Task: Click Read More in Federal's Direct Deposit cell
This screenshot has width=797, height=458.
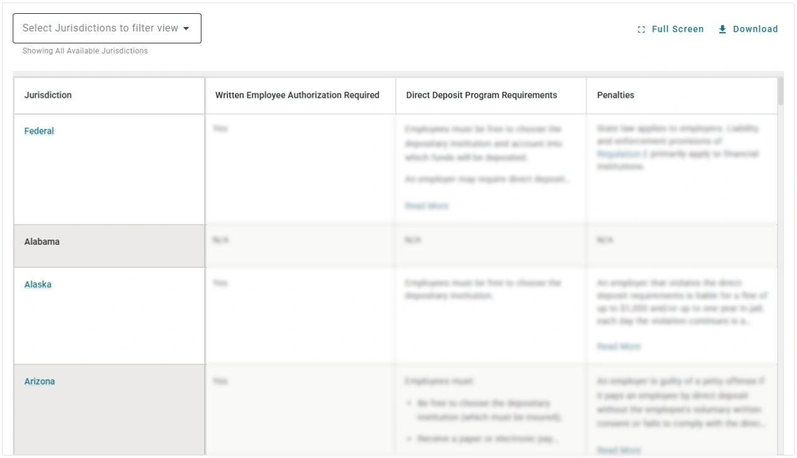Action: point(427,205)
